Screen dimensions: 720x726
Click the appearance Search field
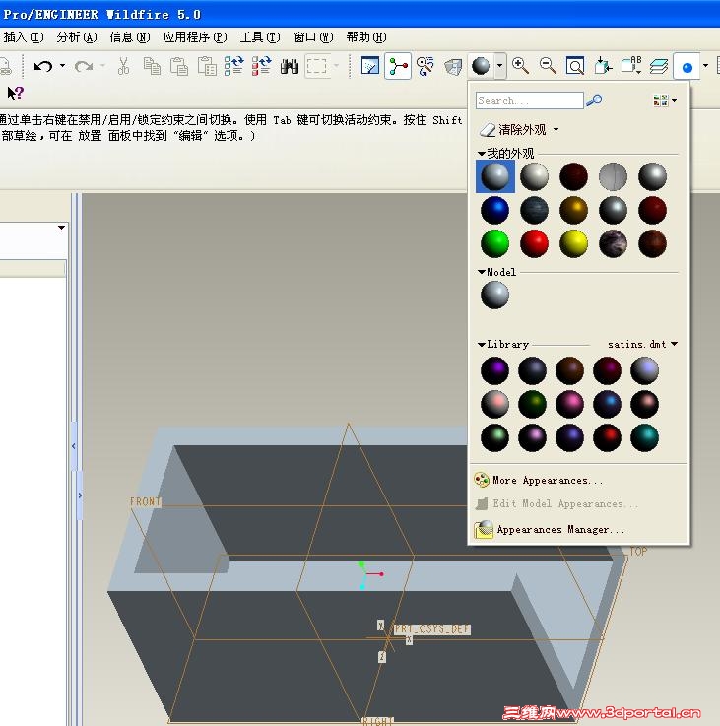pyautogui.click(x=529, y=100)
